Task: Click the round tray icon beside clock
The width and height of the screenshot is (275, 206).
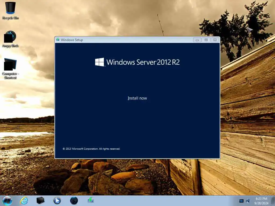Action: coord(248,201)
